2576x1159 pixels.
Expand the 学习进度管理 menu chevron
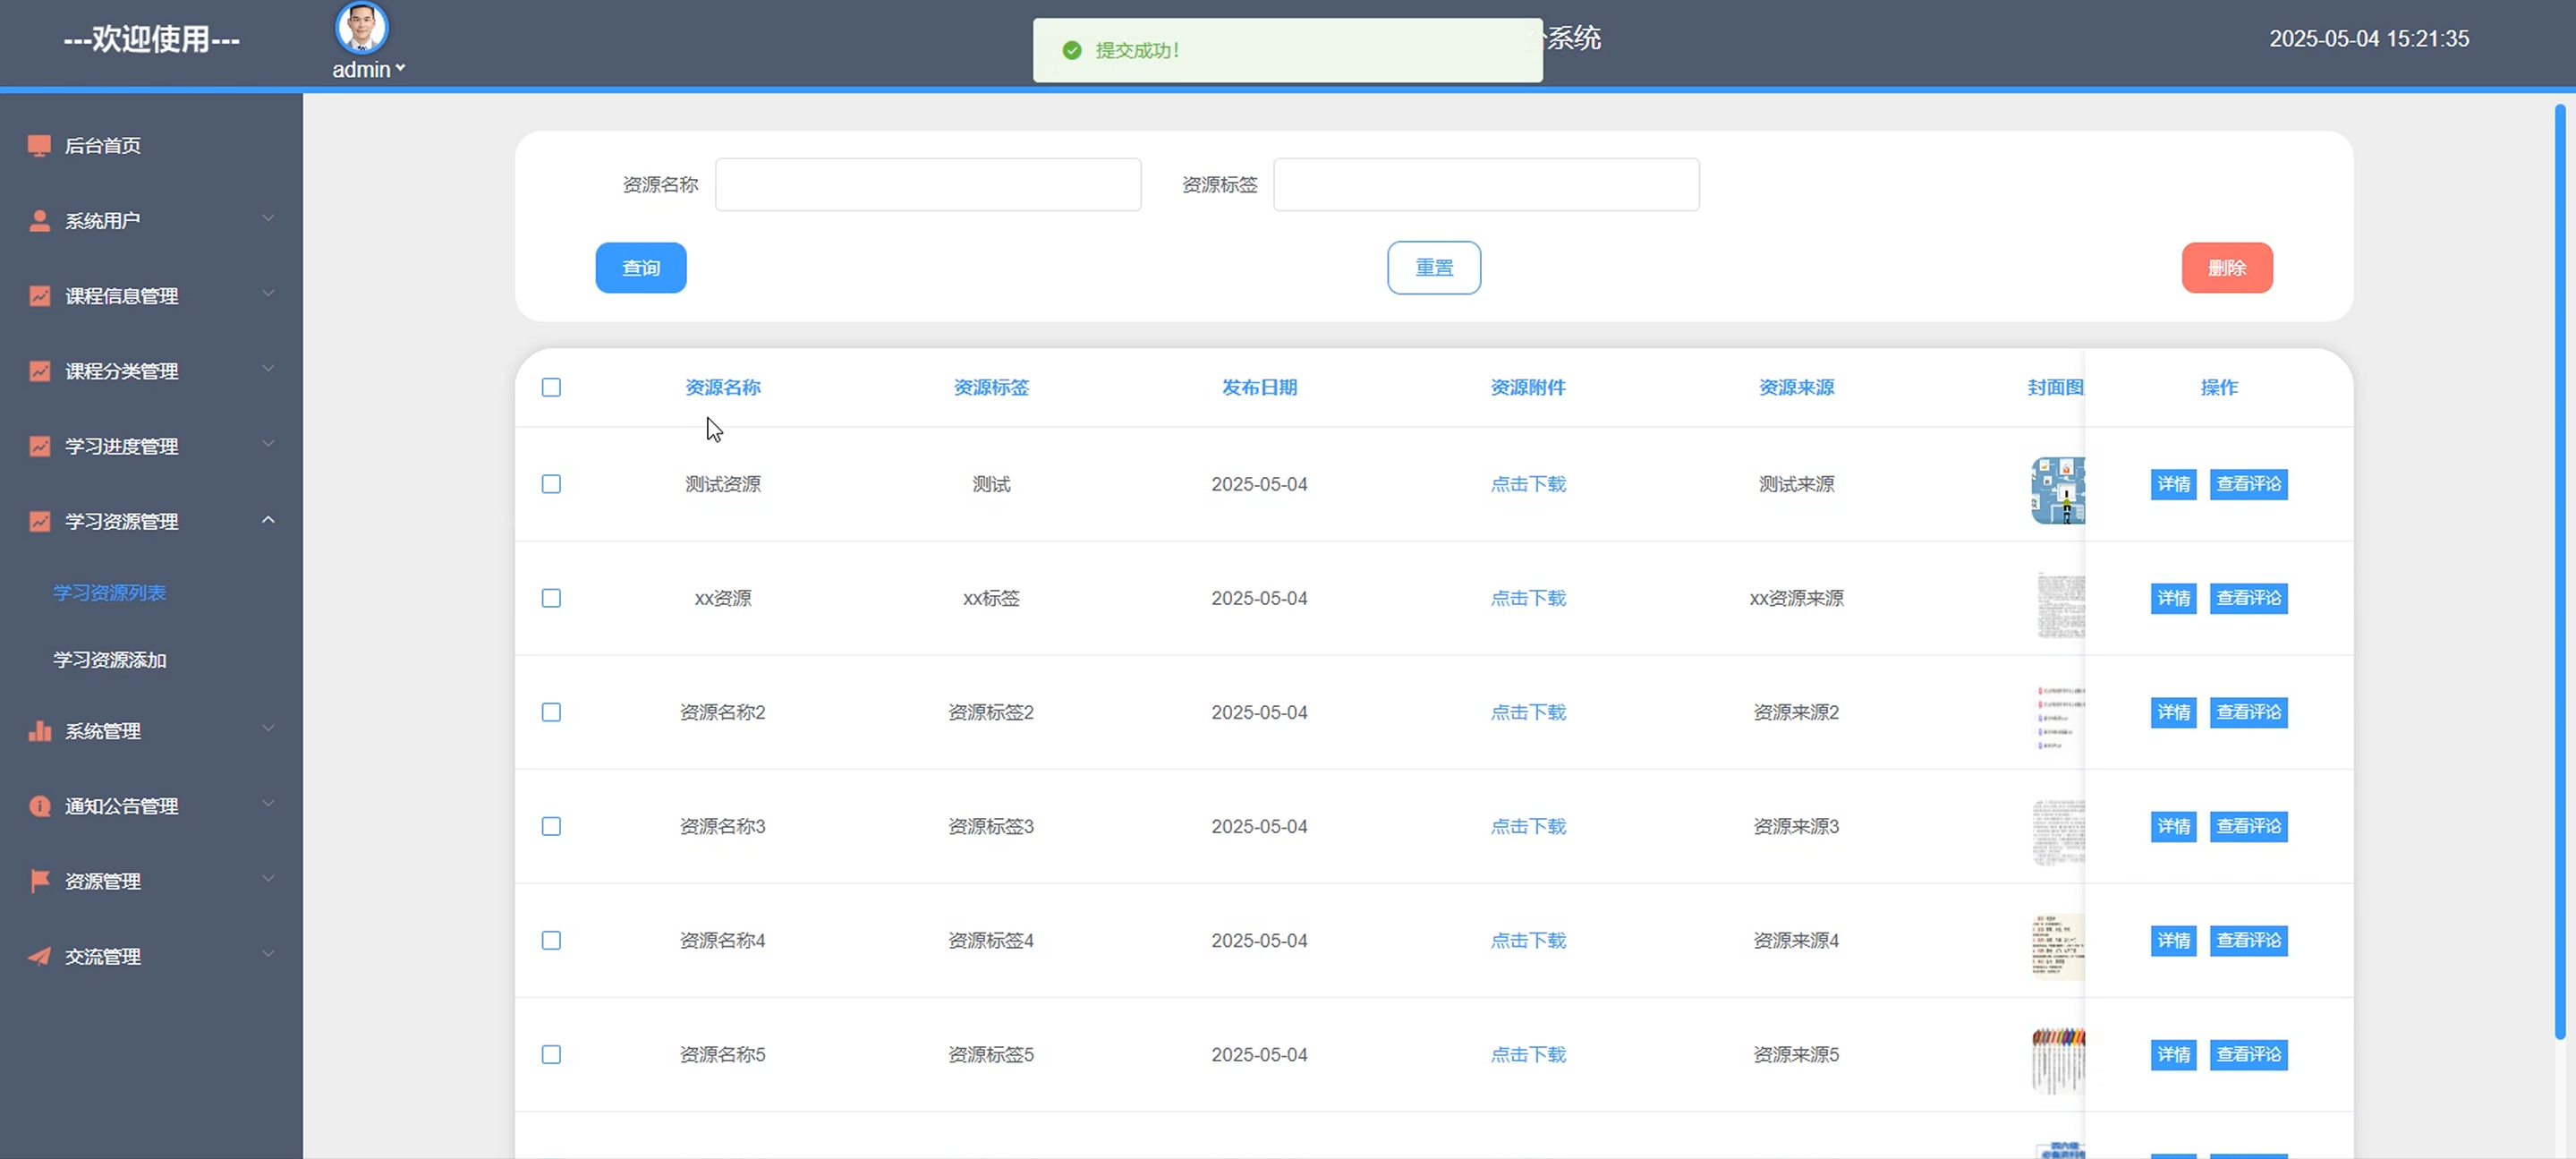[268, 443]
